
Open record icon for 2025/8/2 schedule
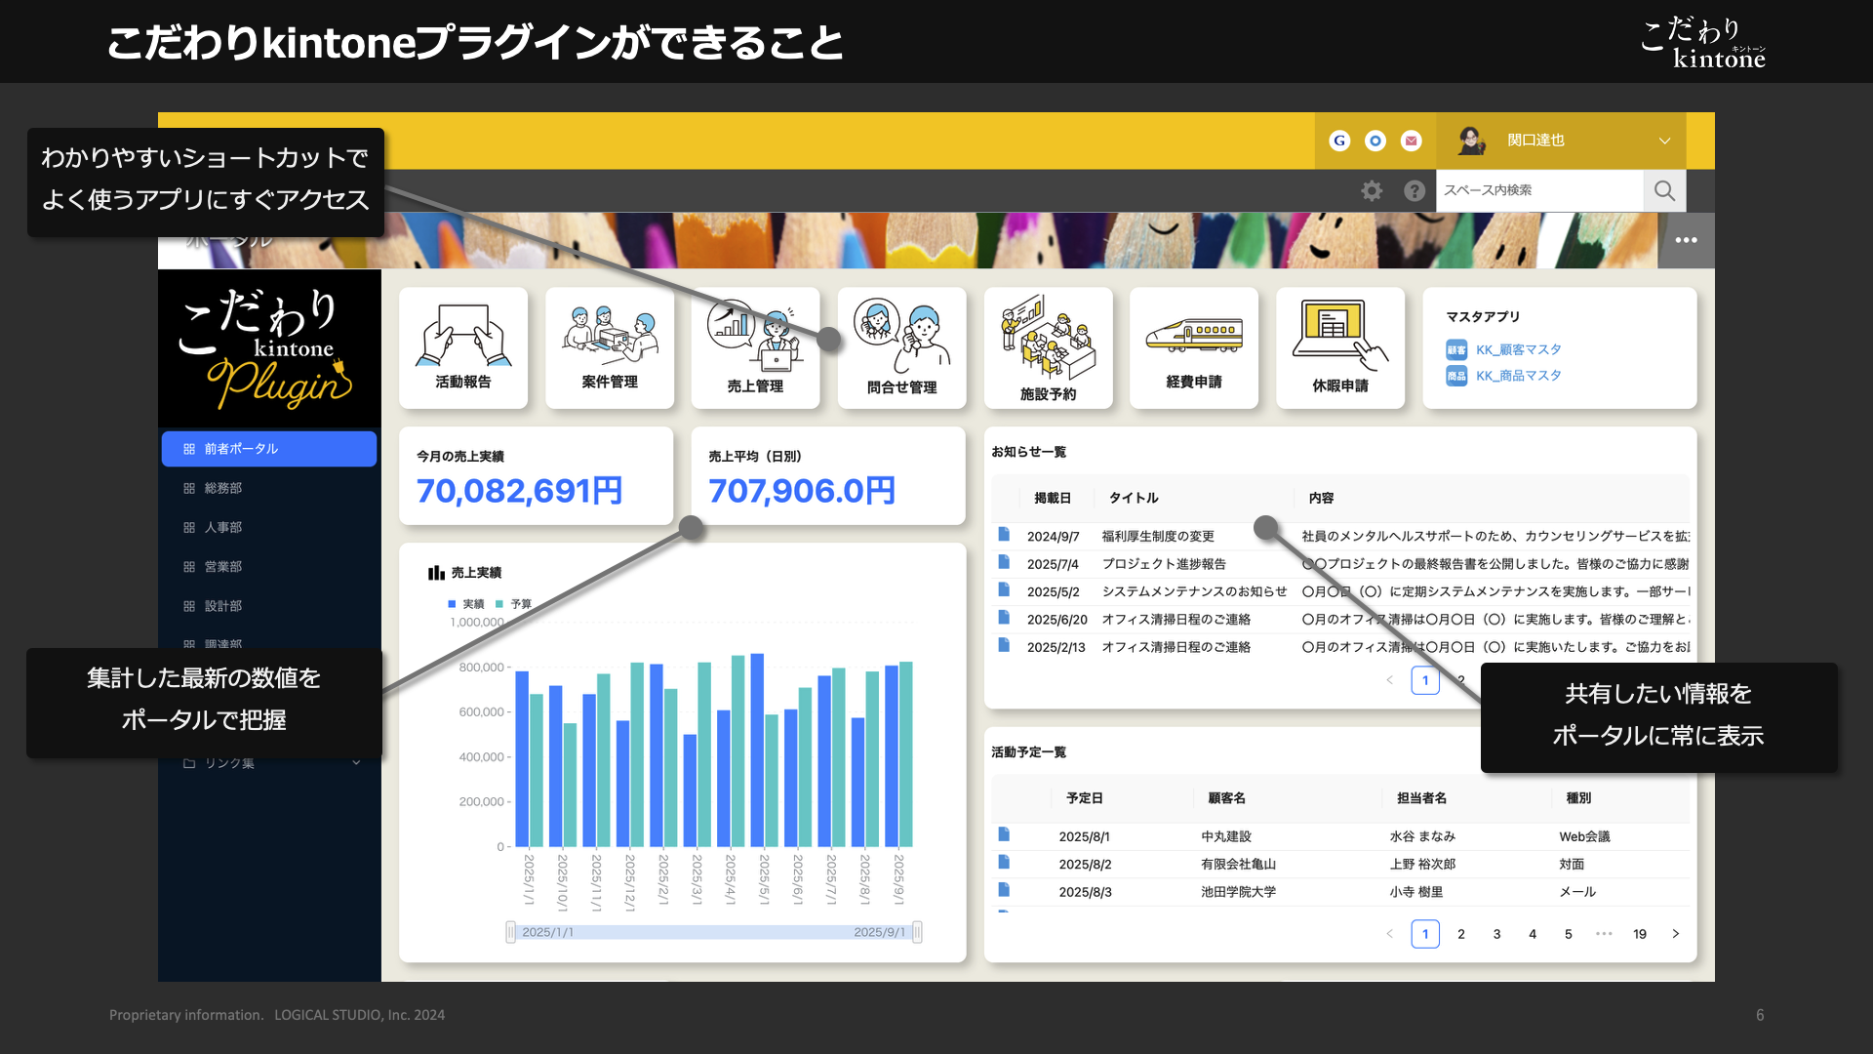click(x=1004, y=862)
